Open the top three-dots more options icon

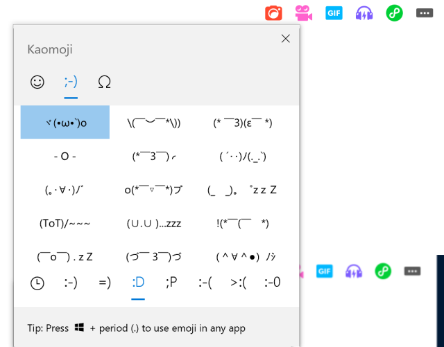click(x=425, y=12)
